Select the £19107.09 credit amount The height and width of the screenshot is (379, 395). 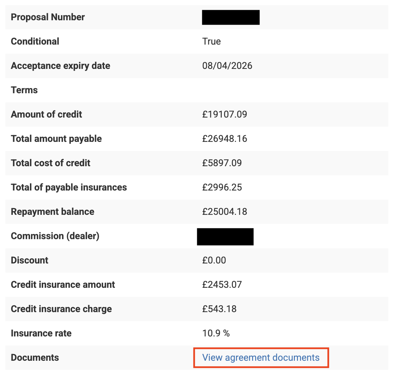click(224, 114)
